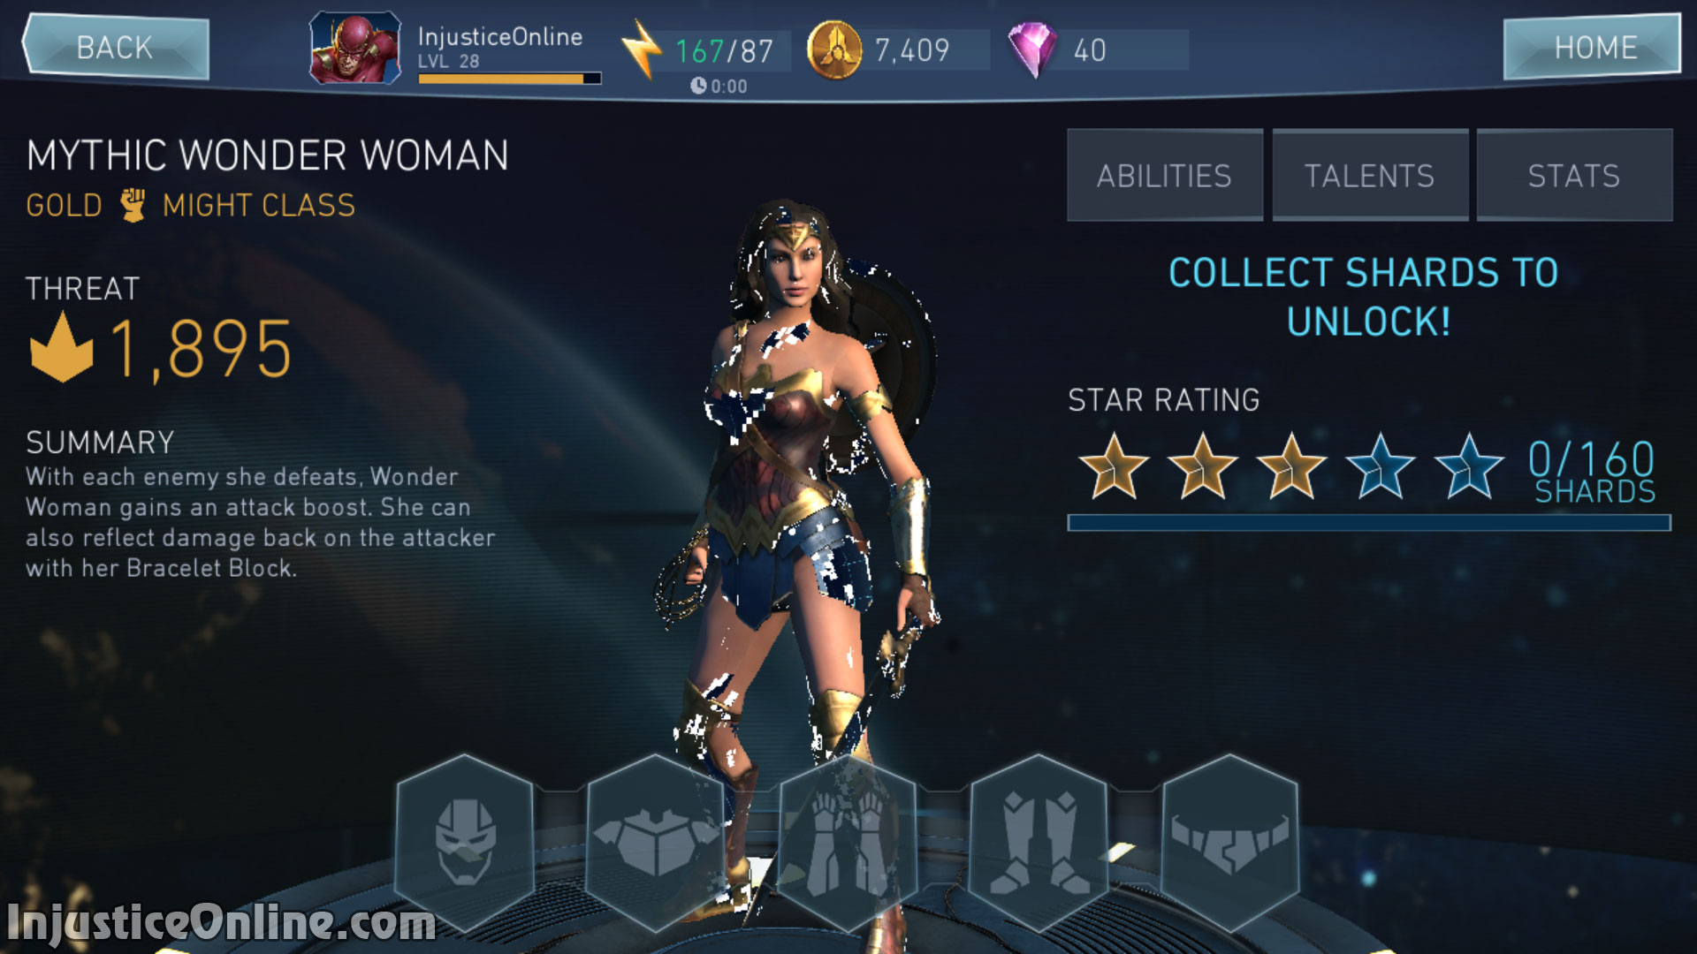
Task: Tap the purple gem currency icon
Action: pyautogui.click(x=1032, y=49)
